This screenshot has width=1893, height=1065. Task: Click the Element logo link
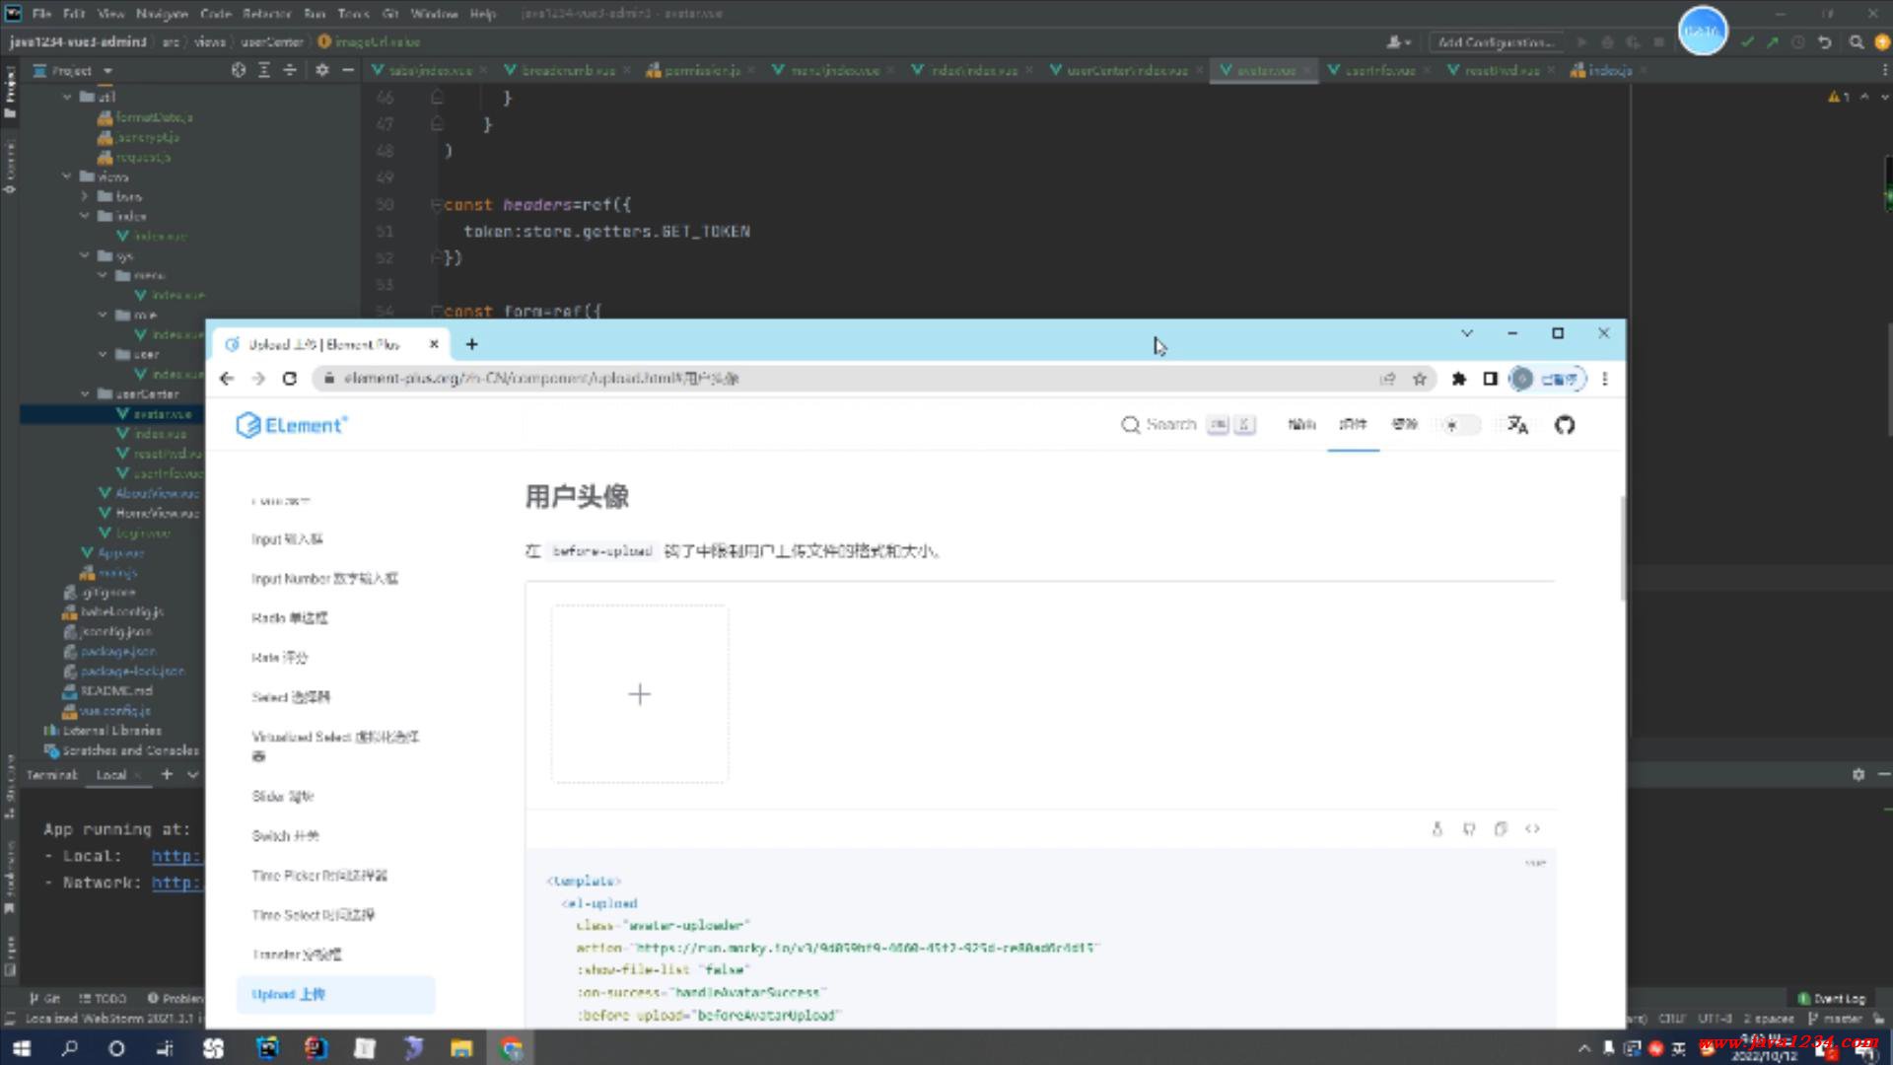pyautogui.click(x=292, y=425)
